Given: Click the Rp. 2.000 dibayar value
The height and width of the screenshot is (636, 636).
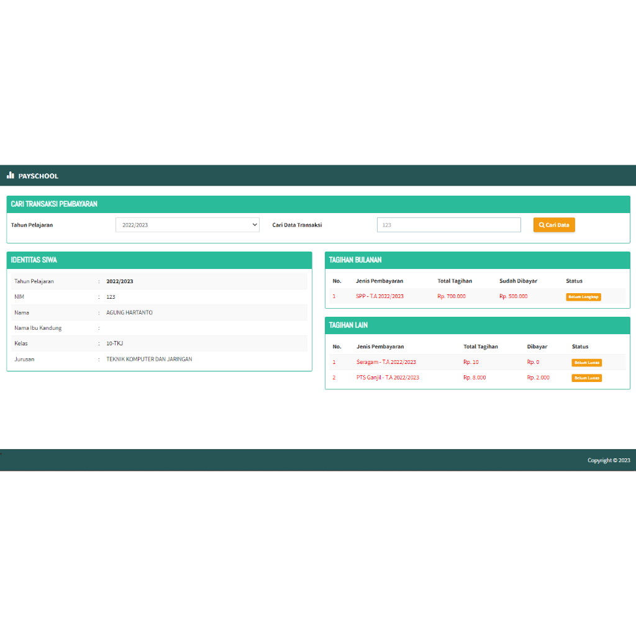Looking at the screenshot, I should (538, 377).
